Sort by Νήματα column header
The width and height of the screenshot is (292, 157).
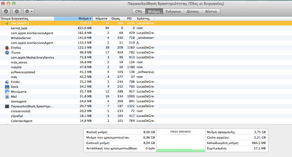tap(101, 18)
